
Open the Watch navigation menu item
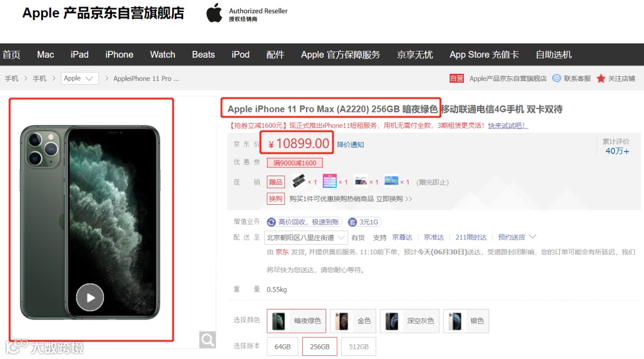point(163,55)
